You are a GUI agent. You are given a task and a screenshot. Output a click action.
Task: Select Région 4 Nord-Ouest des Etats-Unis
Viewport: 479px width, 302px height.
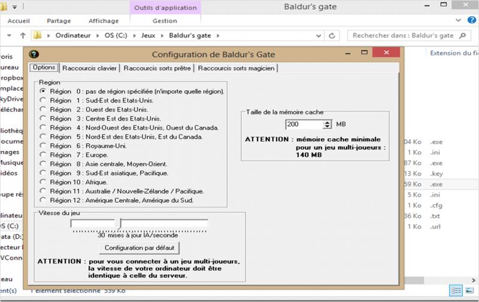click(129, 128)
